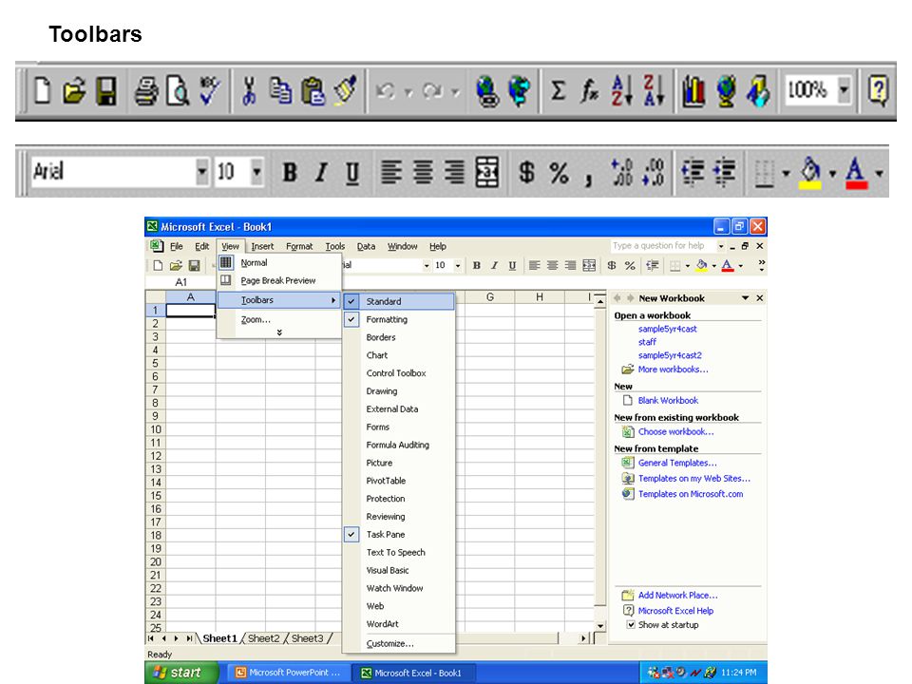
Task: Click the Format Painter brush icon in large toolbar
Action: click(345, 90)
